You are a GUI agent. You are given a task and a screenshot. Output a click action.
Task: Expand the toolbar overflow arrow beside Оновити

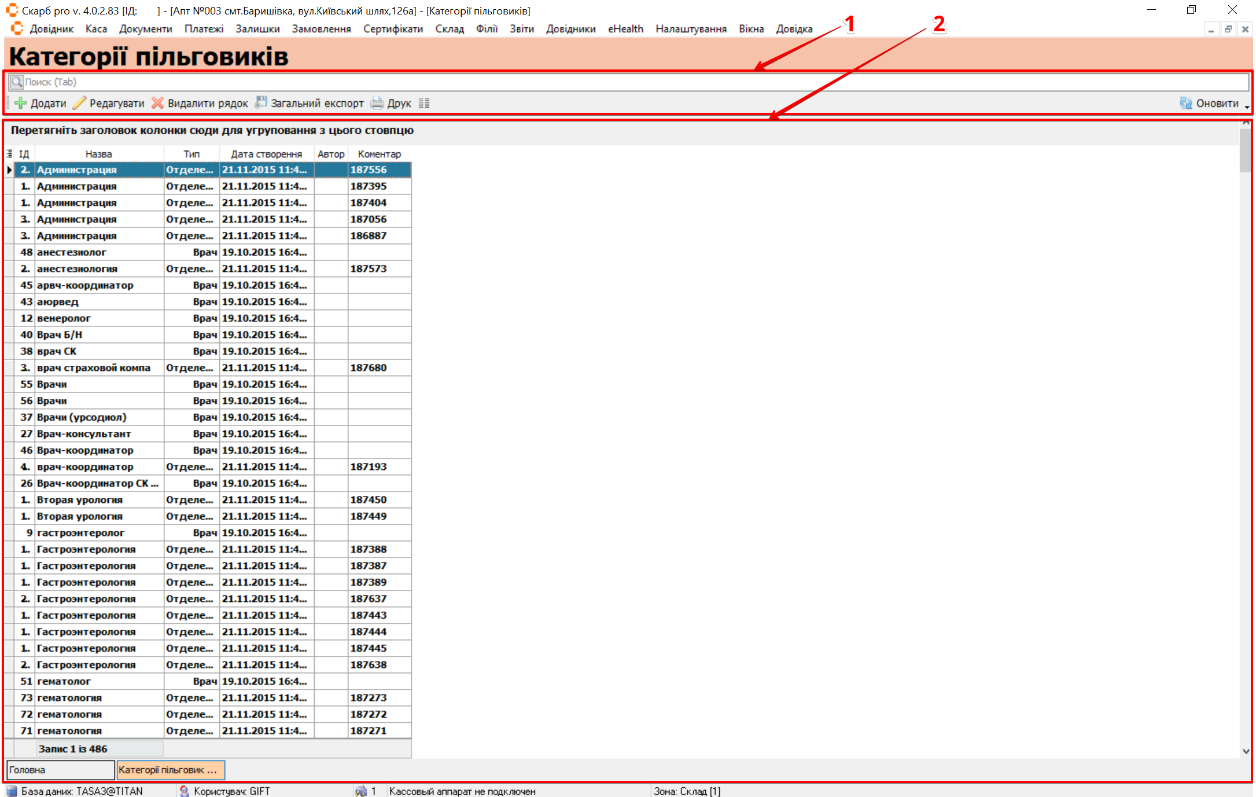pos(1247,107)
